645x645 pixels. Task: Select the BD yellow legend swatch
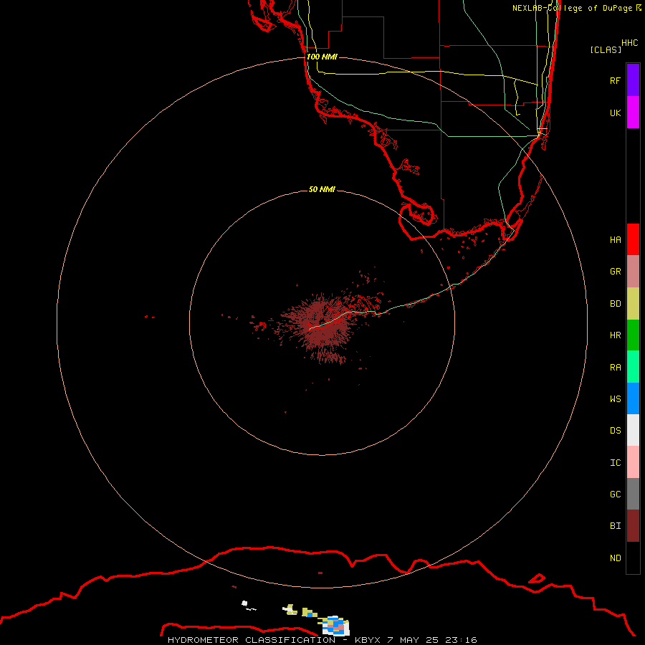633,304
